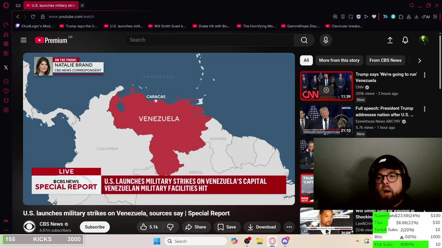Select the All filter chip
Image resolution: width=442 pixels, height=248 pixels.
306,60
